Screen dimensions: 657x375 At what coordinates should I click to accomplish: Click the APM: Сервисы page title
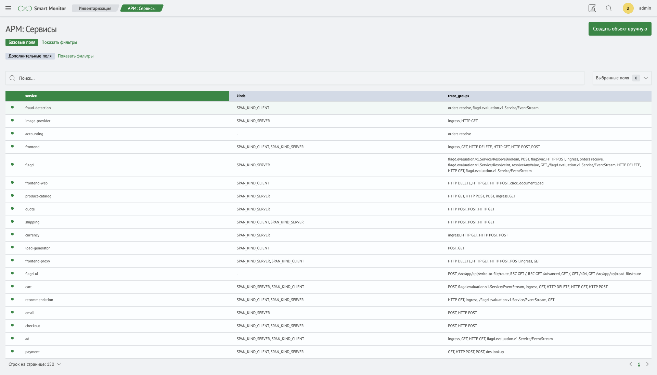[x=31, y=29]
